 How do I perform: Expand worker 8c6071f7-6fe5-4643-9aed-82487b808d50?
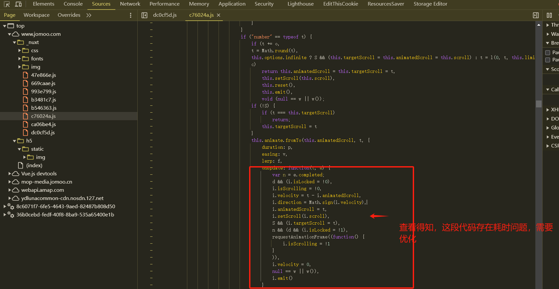pos(5,207)
